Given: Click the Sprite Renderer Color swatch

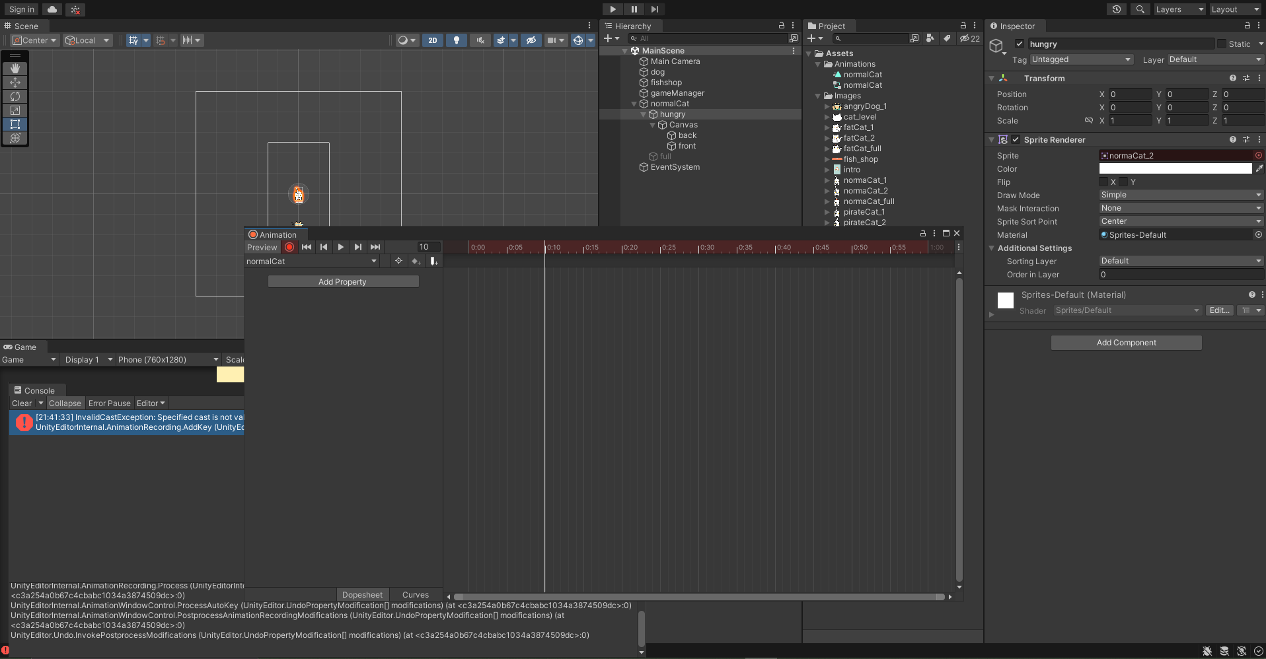Looking at the screenshot, I should coord(1175,169).
